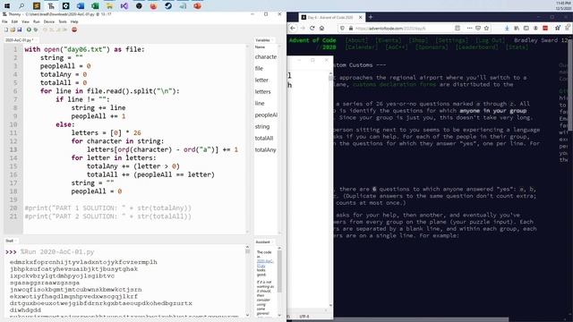Viewport: 573px width, 322px height.
Task: Click the [About] link on Advent of Code
Action: (x=356, y=40)
